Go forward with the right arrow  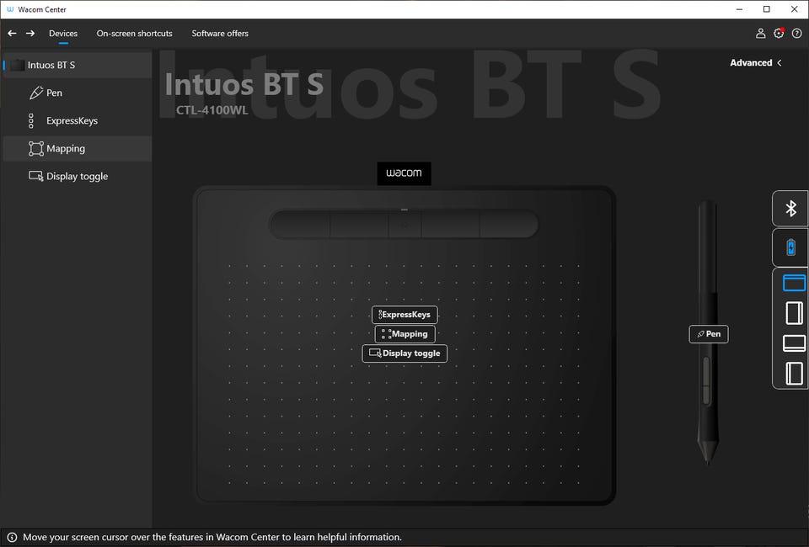point(30,34)
